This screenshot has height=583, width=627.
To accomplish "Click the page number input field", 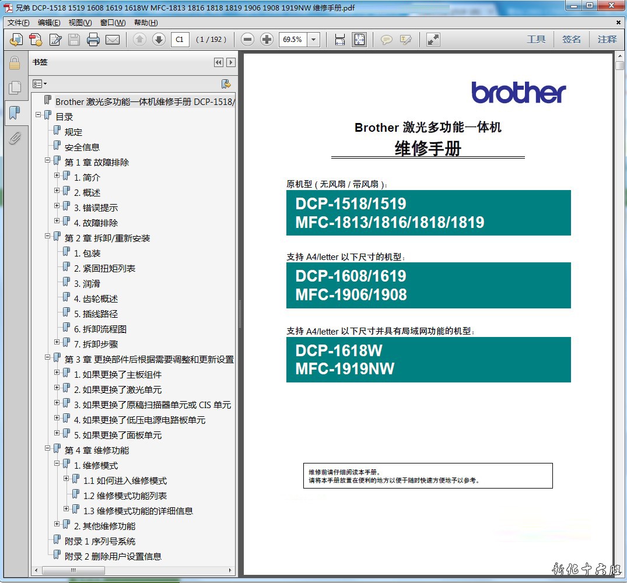I will [180, 40].
